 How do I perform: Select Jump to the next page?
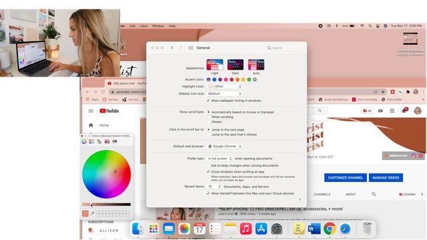(x=209, y=129)
